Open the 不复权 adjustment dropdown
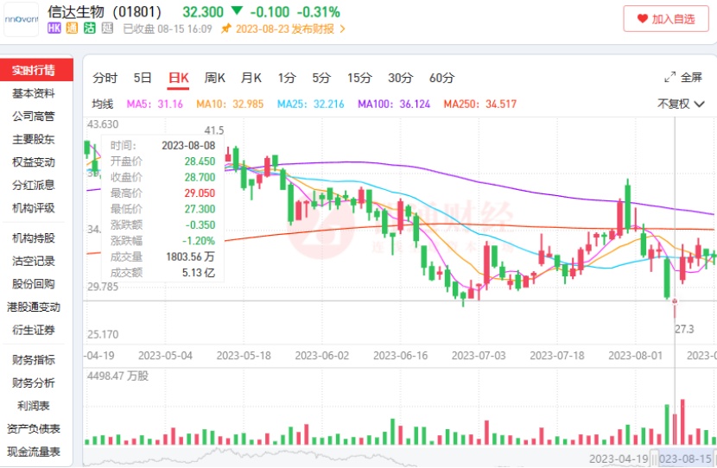717x468 pixels. (x=679, y=104)
